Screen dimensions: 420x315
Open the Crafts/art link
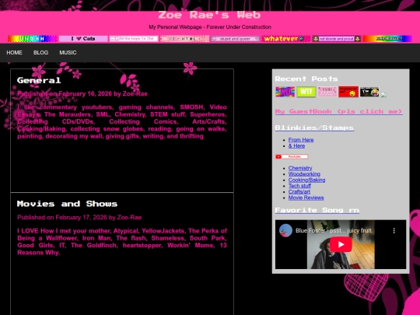pos(299,192)
